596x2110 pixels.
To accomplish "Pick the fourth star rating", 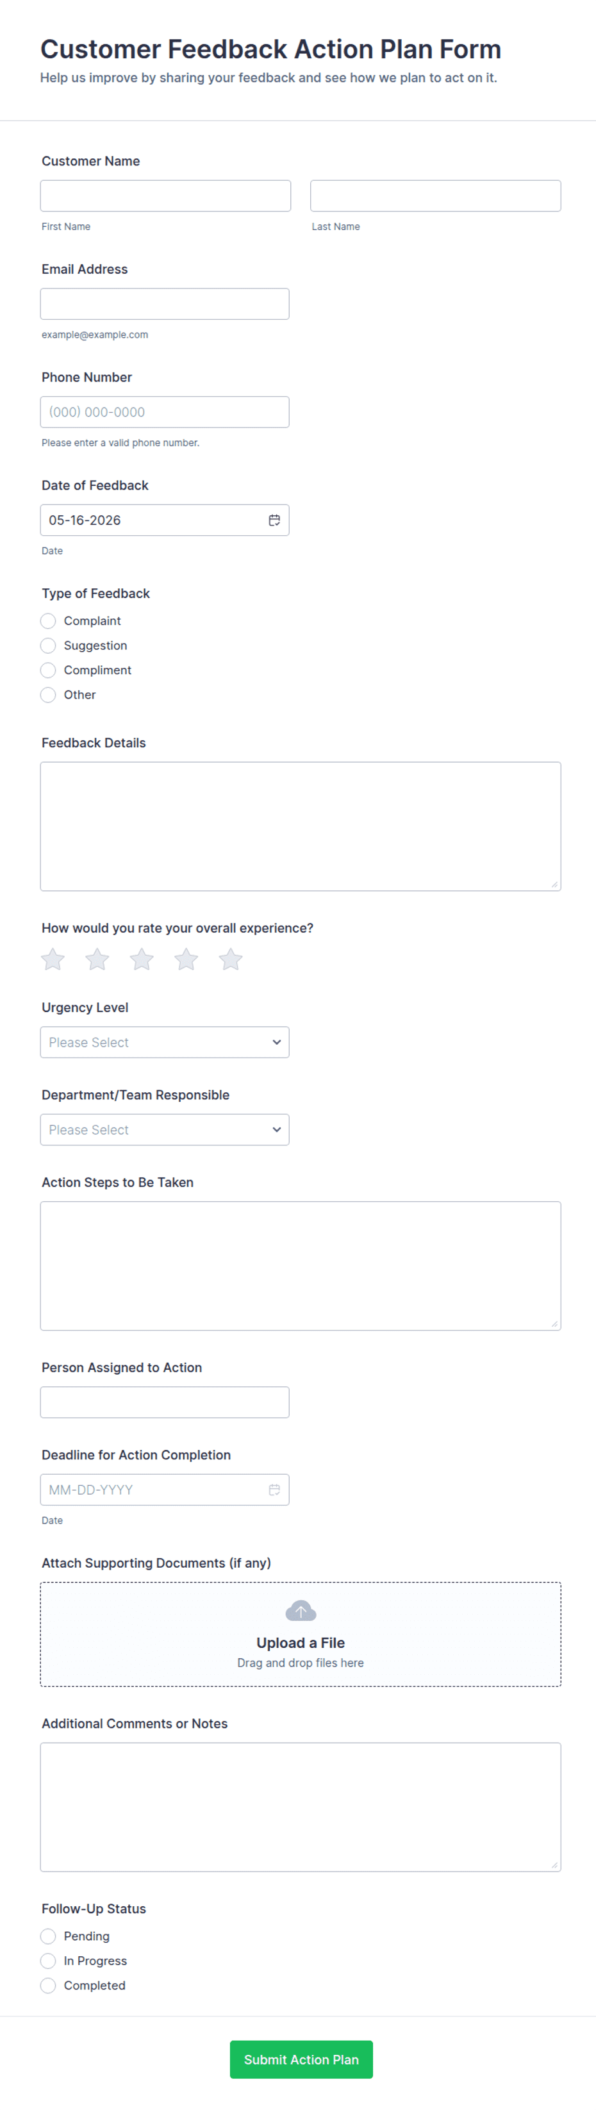I will 186,959.
